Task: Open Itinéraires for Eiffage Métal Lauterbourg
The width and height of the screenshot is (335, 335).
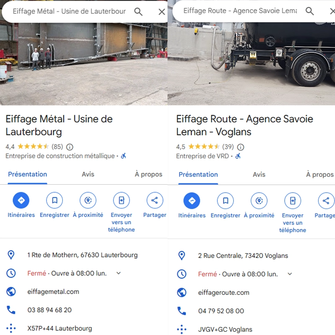Action: coord(21,200)
